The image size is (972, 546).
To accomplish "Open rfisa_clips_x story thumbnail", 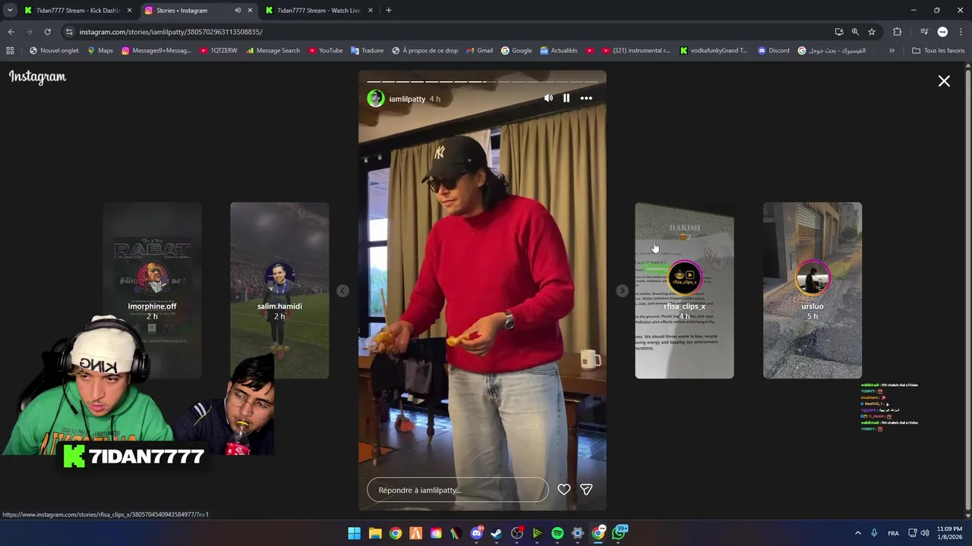I will [x=684, y=290].
